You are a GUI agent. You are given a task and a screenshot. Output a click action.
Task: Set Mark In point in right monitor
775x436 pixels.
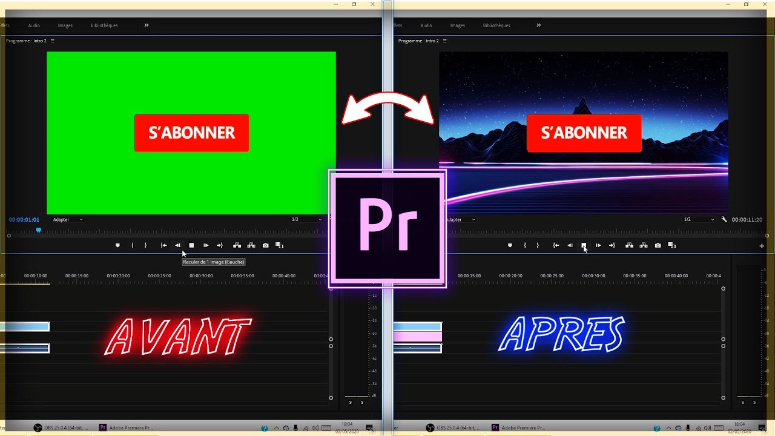tap(524, 245)
